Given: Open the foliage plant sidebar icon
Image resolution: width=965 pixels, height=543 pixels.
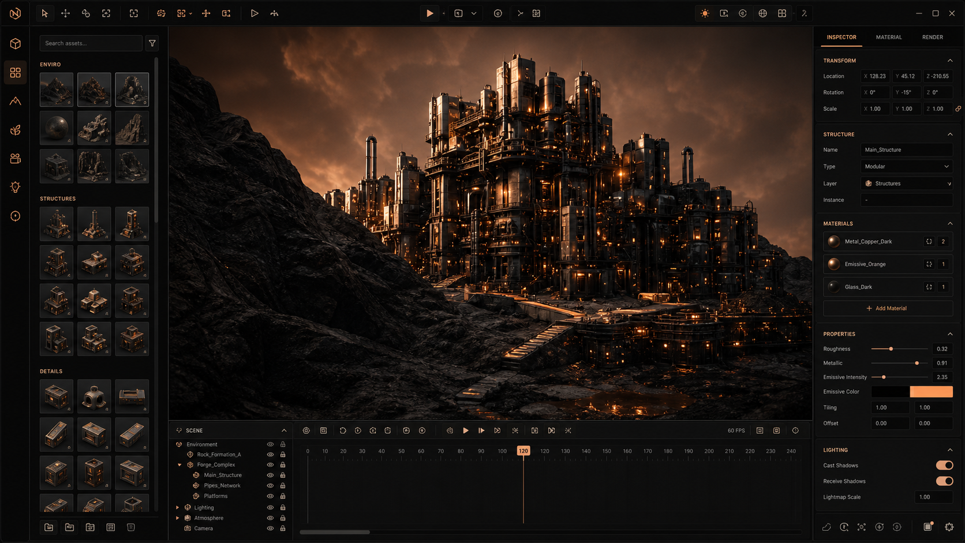Looking at the screenshot, I should pyautogui.click(x=16, y=130).
